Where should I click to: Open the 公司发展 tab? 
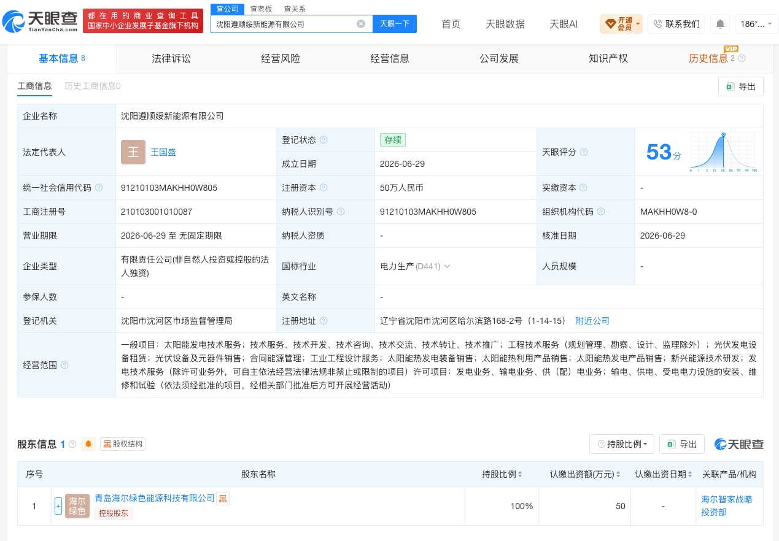click(x=499, y=58)
